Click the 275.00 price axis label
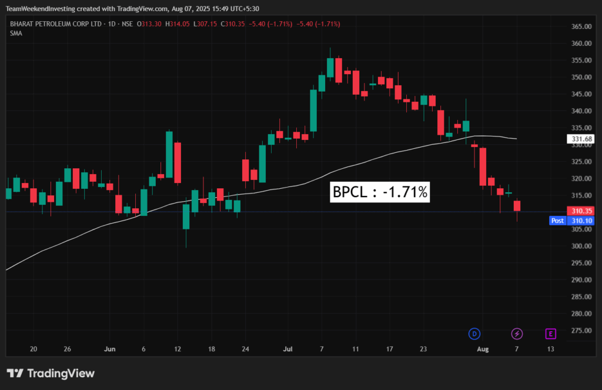 point(581,331)
